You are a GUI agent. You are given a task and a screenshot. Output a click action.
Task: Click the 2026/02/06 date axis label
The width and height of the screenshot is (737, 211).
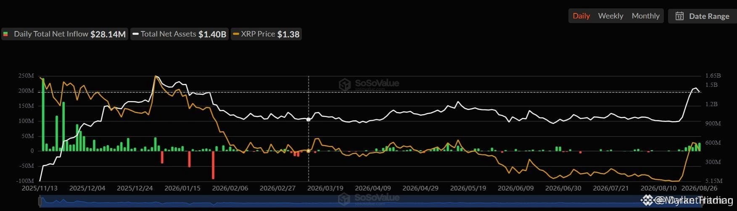(230, 188)
